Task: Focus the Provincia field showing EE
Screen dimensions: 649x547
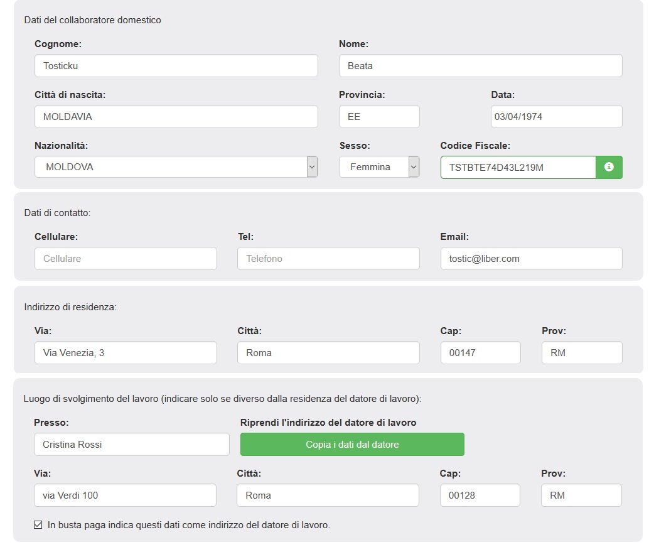Action: [x=379, y=117]
